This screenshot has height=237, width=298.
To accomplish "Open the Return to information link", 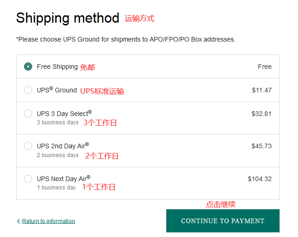I will pyautogui.click(x=48, y=221).
